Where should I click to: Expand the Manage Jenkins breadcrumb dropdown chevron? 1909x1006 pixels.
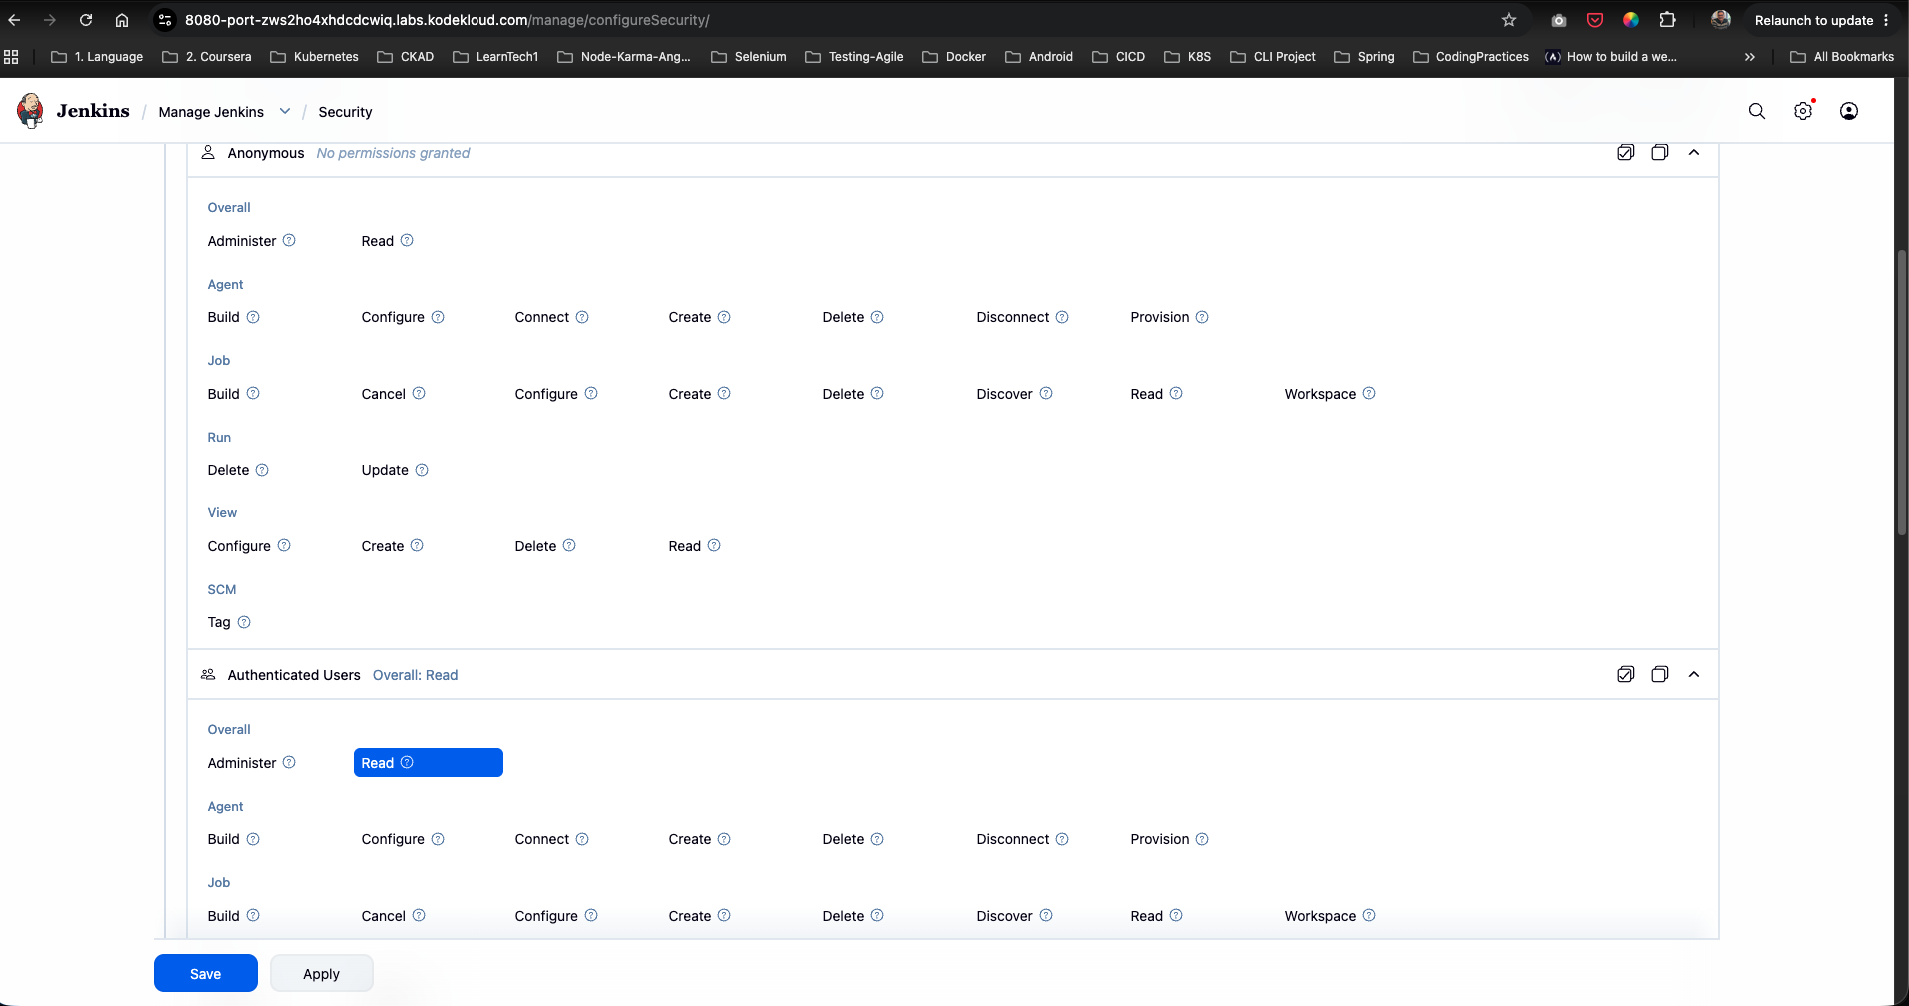(x=285, y=111)
